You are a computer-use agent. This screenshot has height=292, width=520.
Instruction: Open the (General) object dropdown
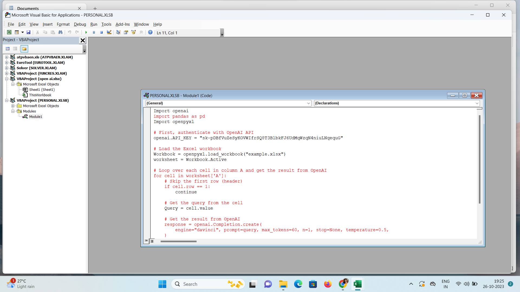tap(228, 103)
